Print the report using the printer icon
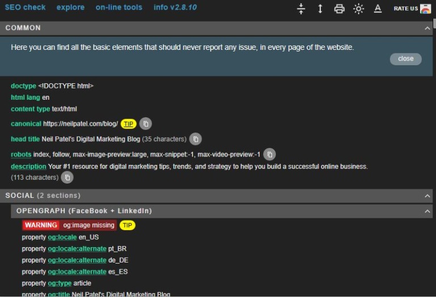The width and height of the screenshot is (436, 297). coord(339,9)
